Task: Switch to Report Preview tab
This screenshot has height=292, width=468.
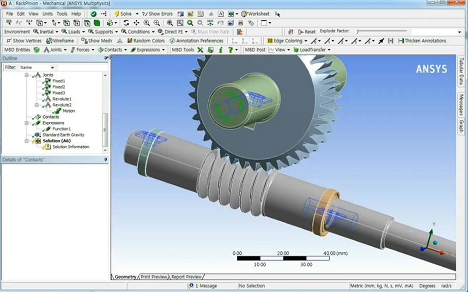Action: [186, 277]
